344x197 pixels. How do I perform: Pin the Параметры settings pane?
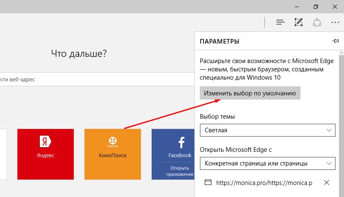(335, 41)
